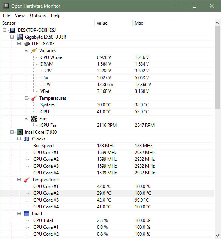Select the DRAM voltage row
Viewport: 221px width, 239px height.
click(107, 64)
